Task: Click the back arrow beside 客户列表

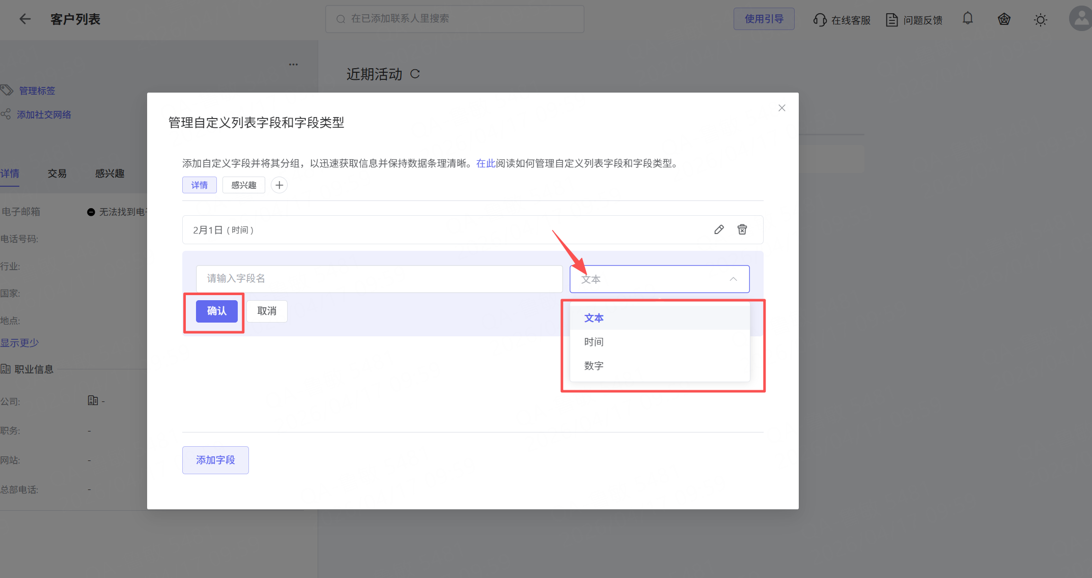Action: (25, 19)
